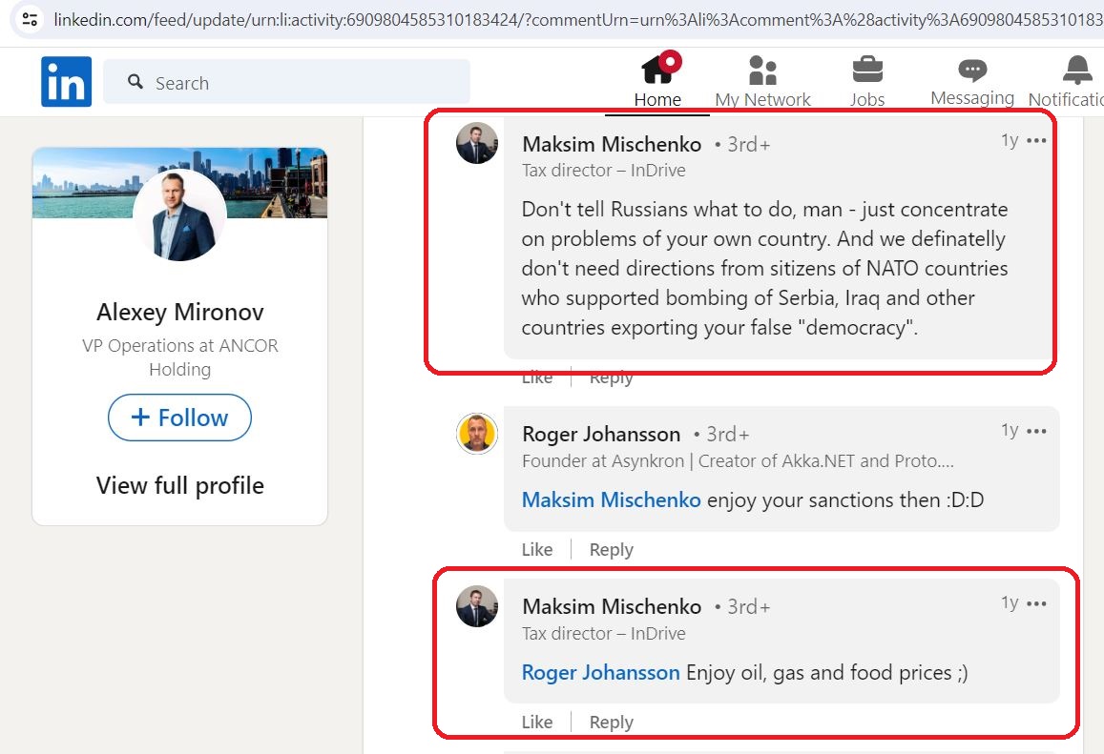Open Notifications bell icon
The height and width of the screenshot is (754, 1104).
coord(1077,70)
